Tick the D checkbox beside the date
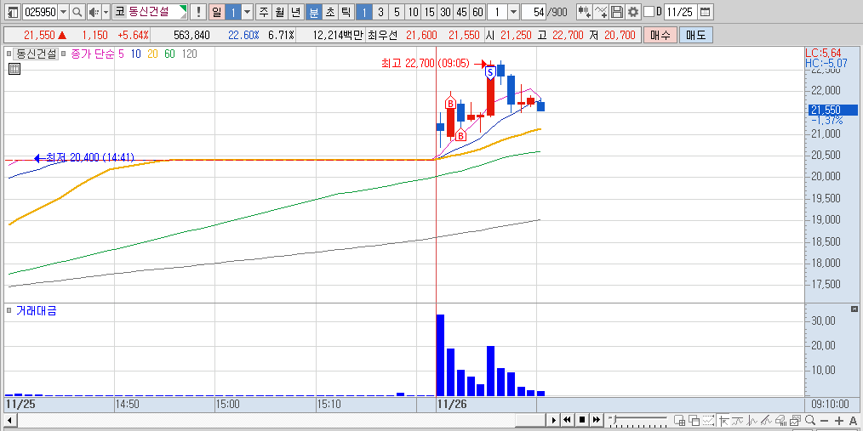The height and width of the screenshot is (431, 863). tap(649, 12)
